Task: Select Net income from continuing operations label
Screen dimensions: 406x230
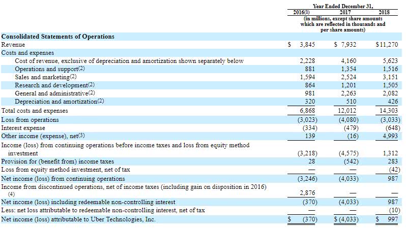Action: 63,179
